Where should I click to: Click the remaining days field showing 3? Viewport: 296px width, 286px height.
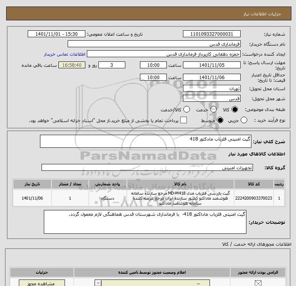coord(112,65)
